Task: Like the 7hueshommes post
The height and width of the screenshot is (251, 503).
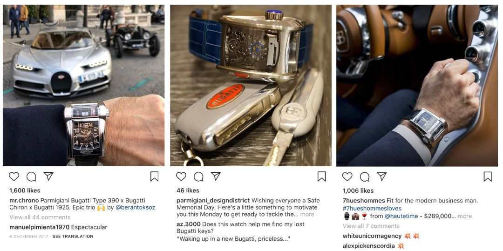Action: coord(347,176)
